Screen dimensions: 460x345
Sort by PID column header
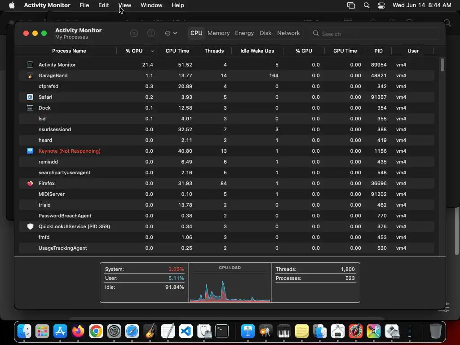(378, 51)
